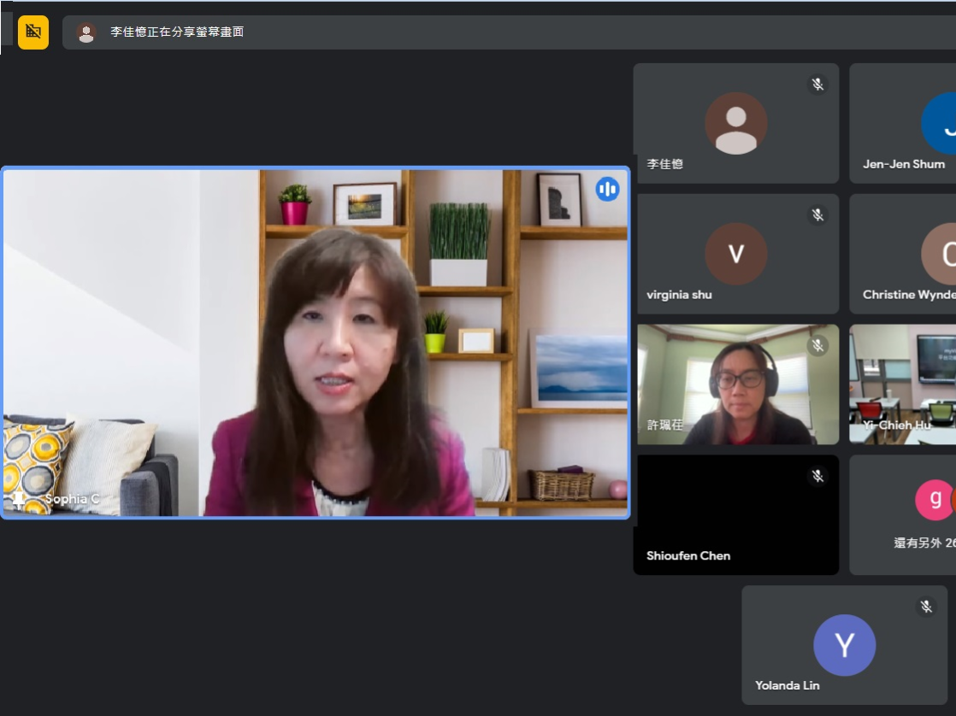The height and width of the screenshot is (716, 956).
Task: Select Sophia C's main video feed
Action: point(316,343)
